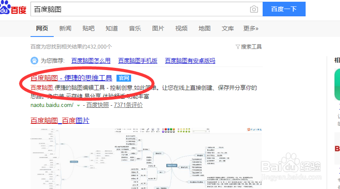The height and width of the screenshot is (189, 340).
Task: Open the 7371条评价 reviews link
Action: point(128,105)
